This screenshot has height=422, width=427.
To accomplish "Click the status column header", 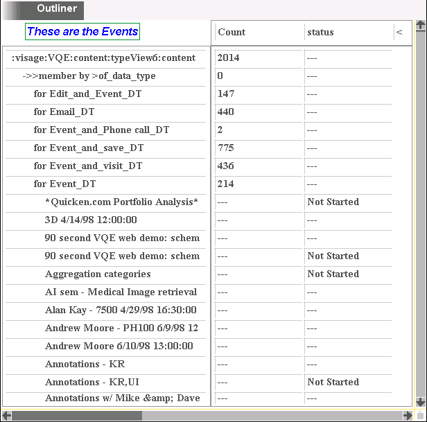I will pos(320,32).
